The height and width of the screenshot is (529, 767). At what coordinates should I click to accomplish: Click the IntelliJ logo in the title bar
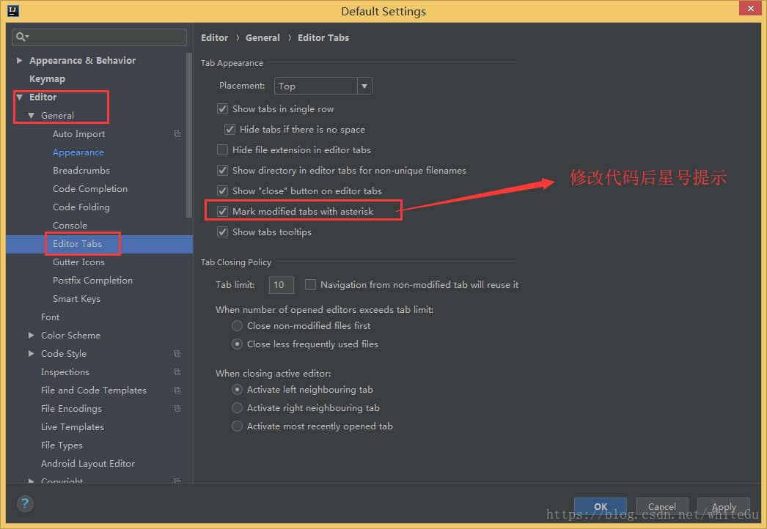[x=12, y=11]
